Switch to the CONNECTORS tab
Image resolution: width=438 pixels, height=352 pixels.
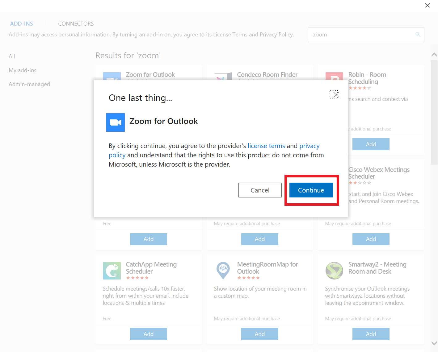(x=76, y=24)
